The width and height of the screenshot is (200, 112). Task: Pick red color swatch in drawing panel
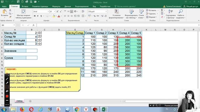point(7,96)
